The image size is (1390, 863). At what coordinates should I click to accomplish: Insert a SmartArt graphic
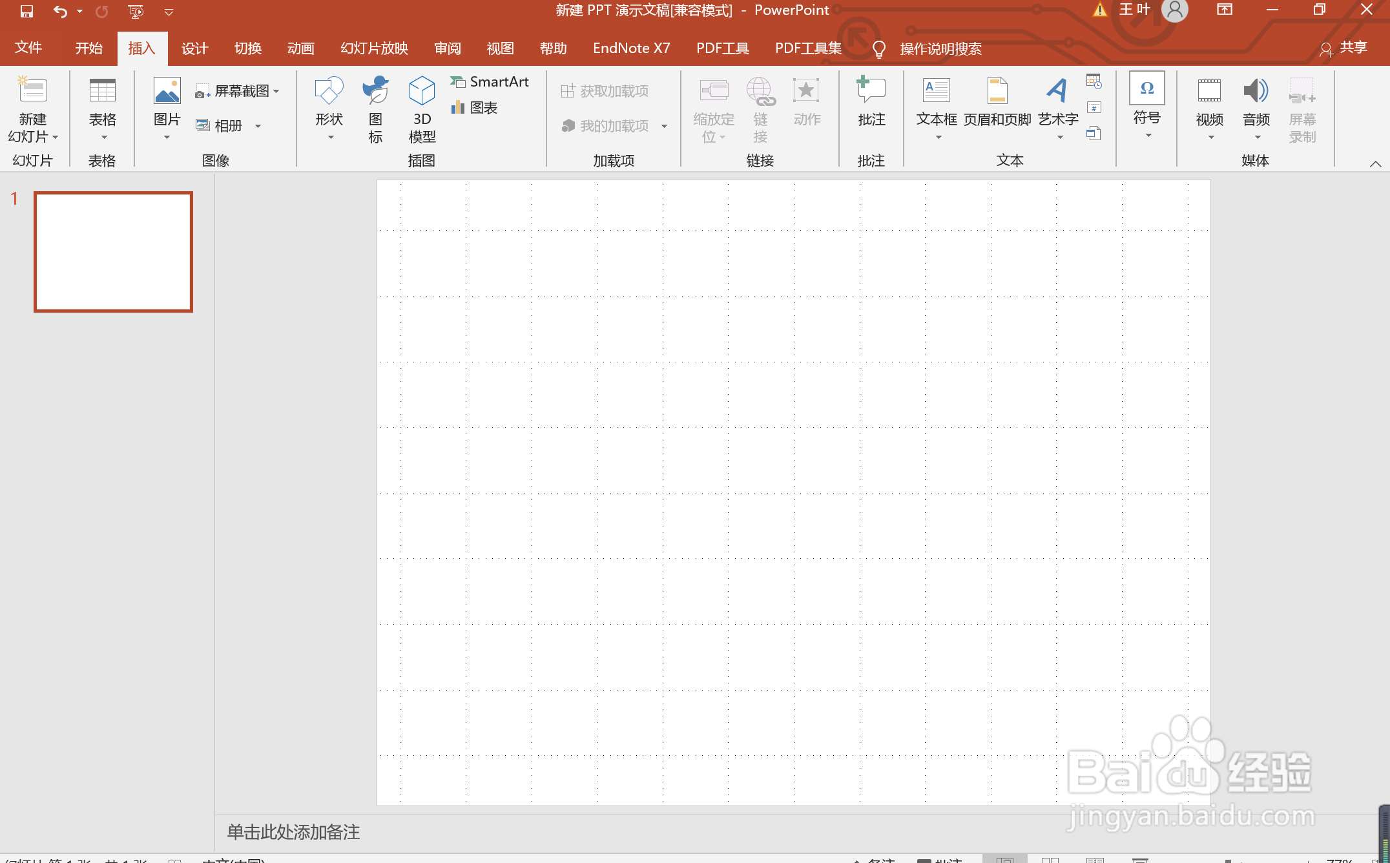(490, 82)
